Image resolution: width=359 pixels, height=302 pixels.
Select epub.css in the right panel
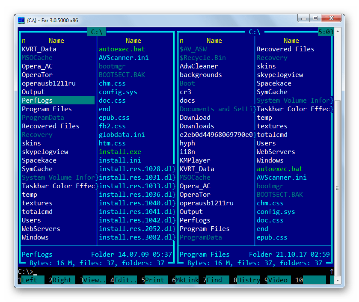(272, 237)
